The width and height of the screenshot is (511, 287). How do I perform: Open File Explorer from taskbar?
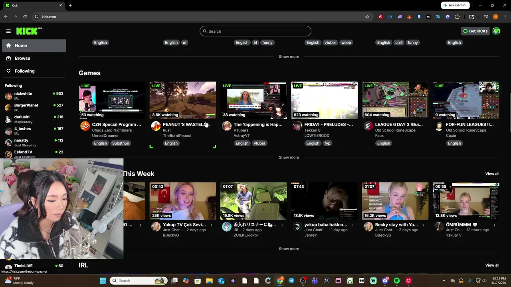point(209,281)
